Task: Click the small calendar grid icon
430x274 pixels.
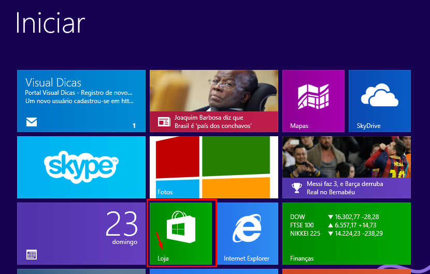Action: pos(32,255)
